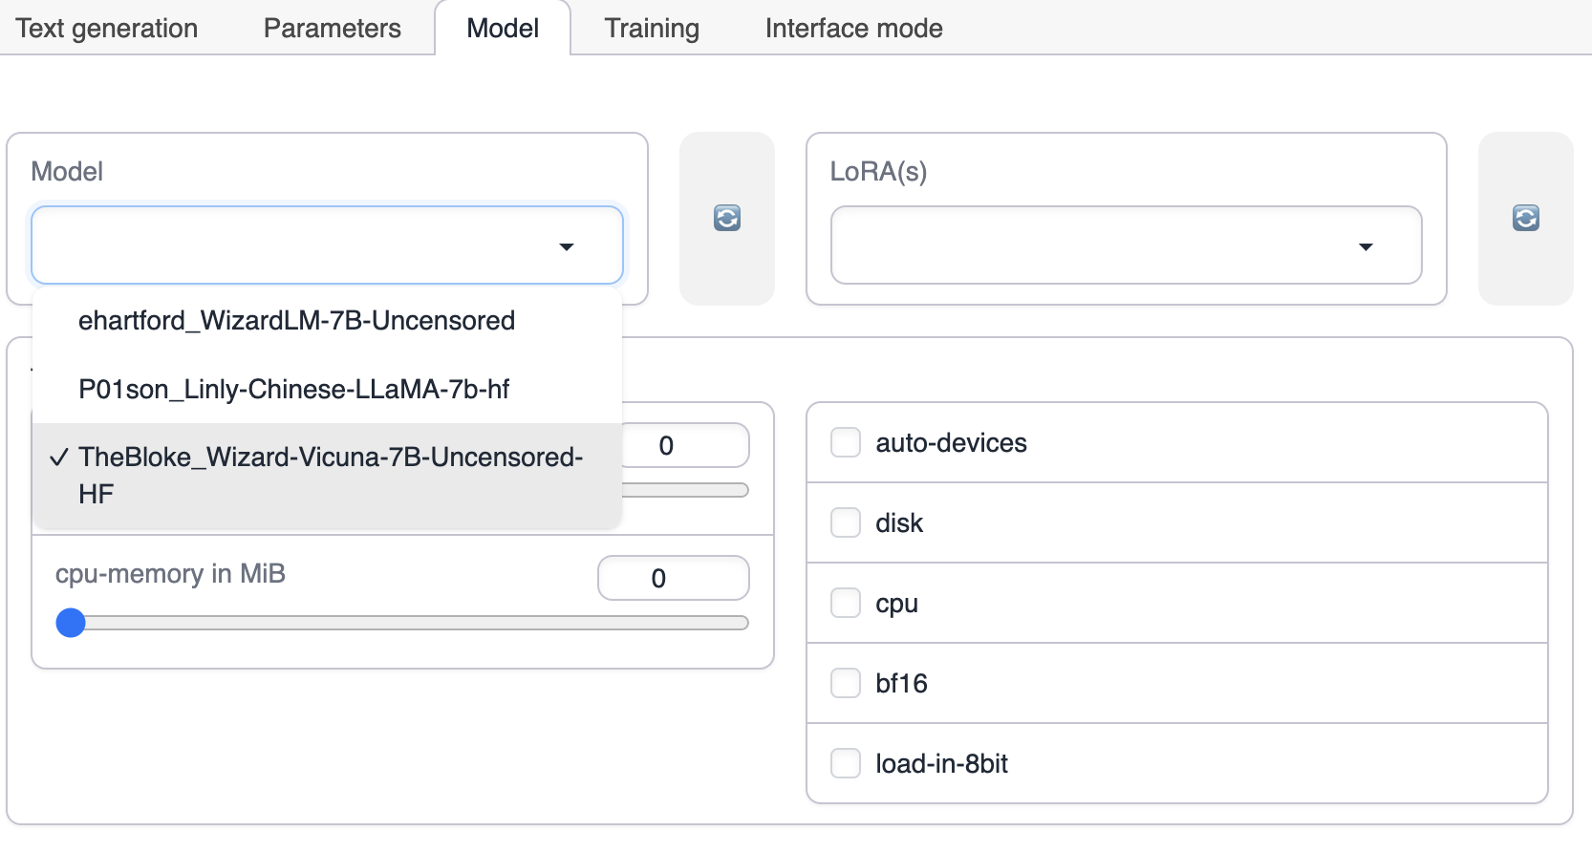Enable the bf16 checkbox
Viewport: 1592px width, 852px height.
click(x=846, y=683)
